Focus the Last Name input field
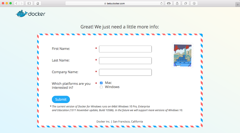 (x=125, y=61)
